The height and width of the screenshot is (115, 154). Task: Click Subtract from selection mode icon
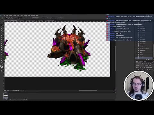(10, 18)
